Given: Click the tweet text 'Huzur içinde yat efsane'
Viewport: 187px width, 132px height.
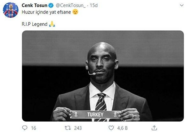Looking at the screenshot, I should pyautogui.click(x=46, y=12).
